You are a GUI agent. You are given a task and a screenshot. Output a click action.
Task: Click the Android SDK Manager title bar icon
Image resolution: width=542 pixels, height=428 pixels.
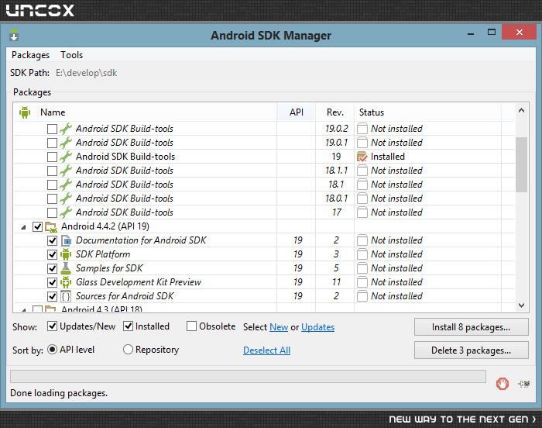click(x=14, y=36)
